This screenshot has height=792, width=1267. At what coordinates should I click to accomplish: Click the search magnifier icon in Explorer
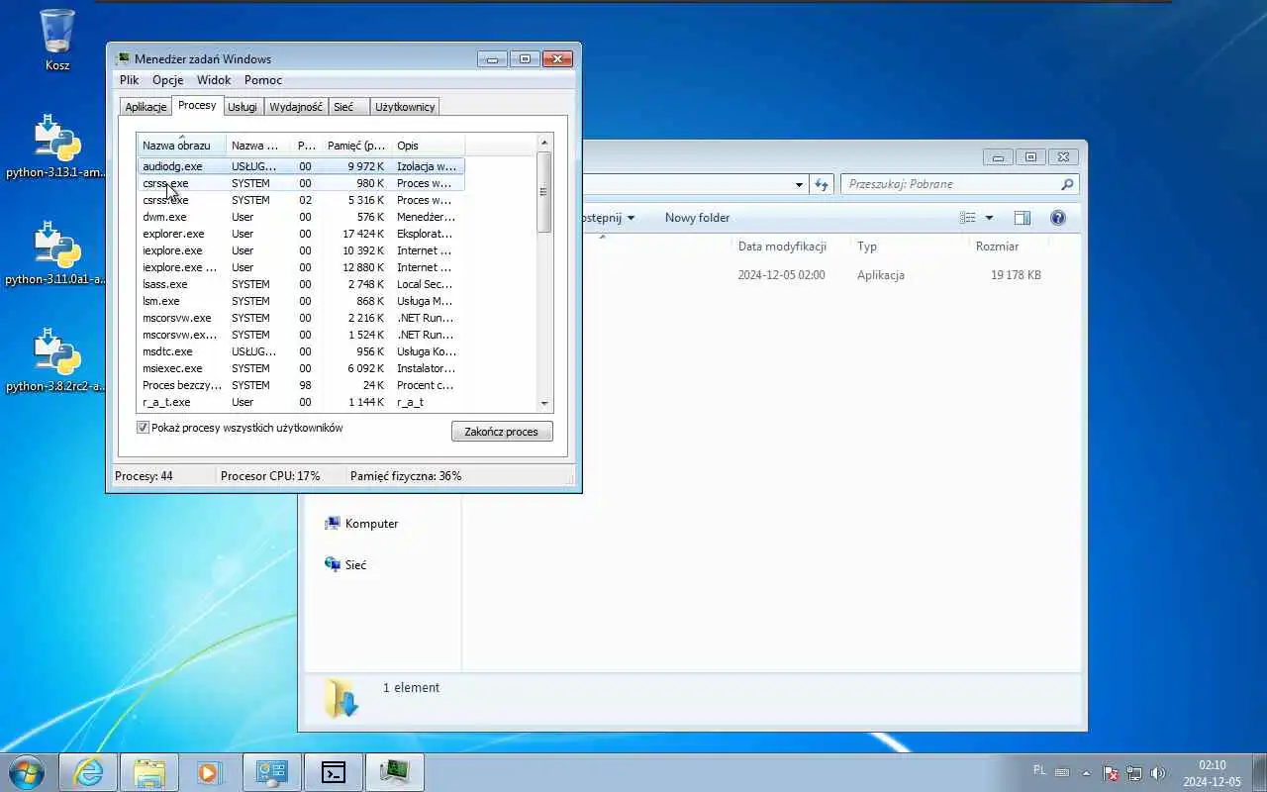click(x=1067, y=184)
